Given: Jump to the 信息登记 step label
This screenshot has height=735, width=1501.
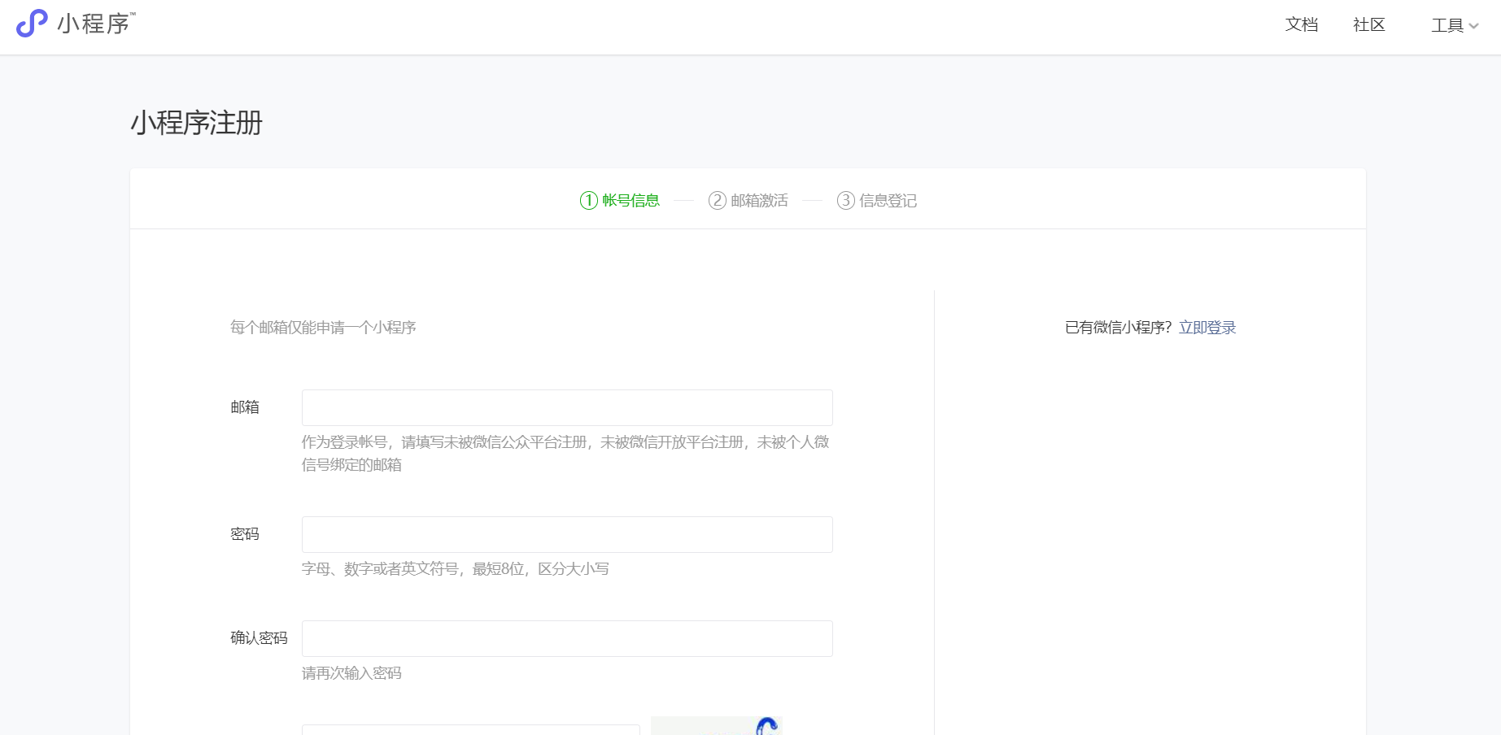Looking at the screenshot, I should pyautogui.click(x=888, y=200).
